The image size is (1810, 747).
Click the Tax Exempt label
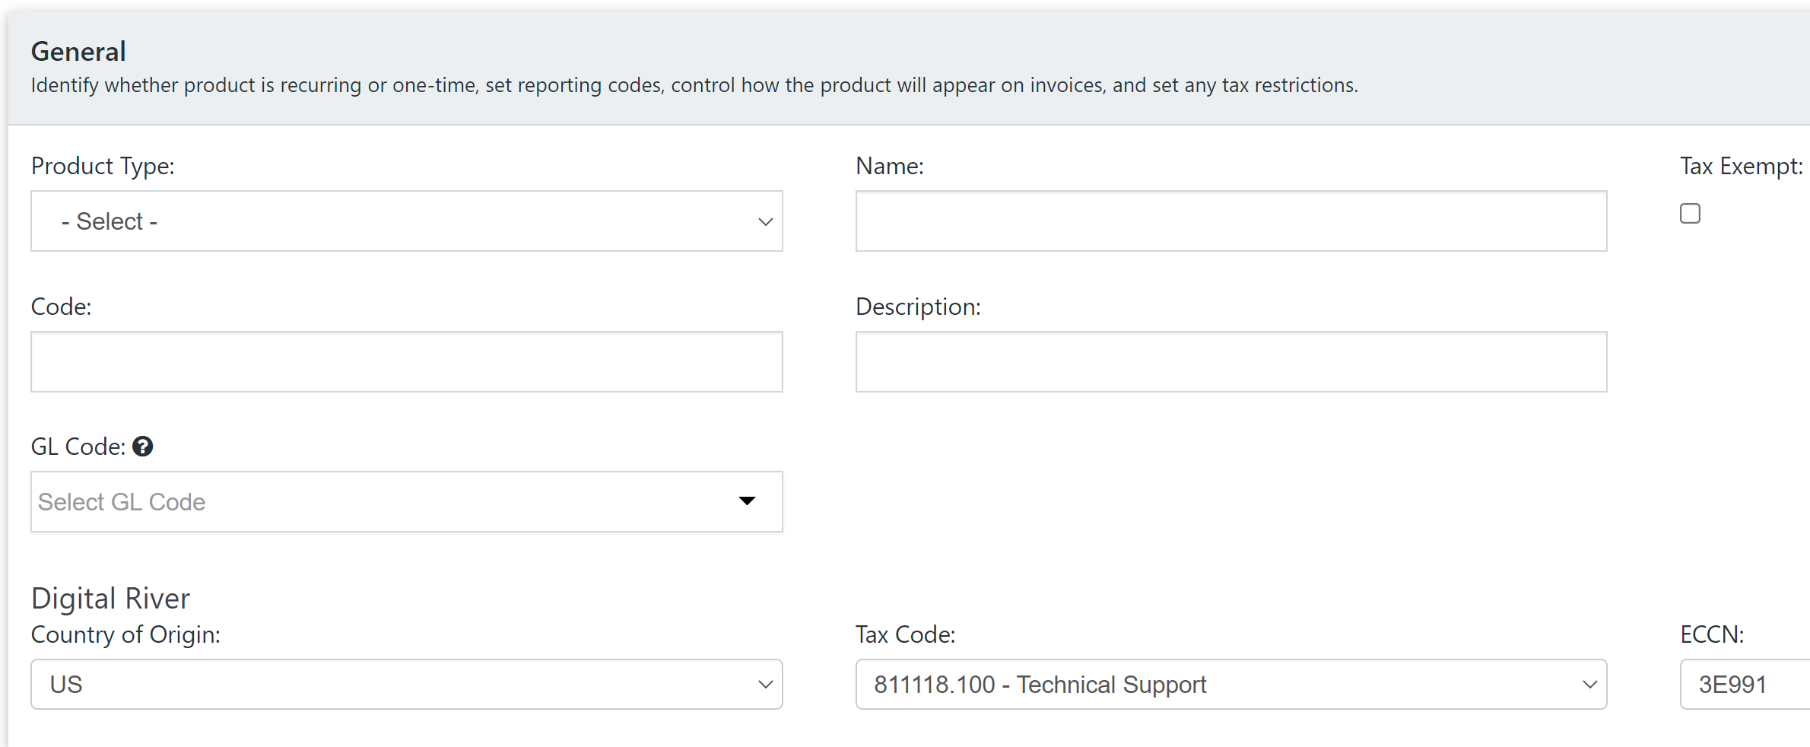(x=1742, y=166)
